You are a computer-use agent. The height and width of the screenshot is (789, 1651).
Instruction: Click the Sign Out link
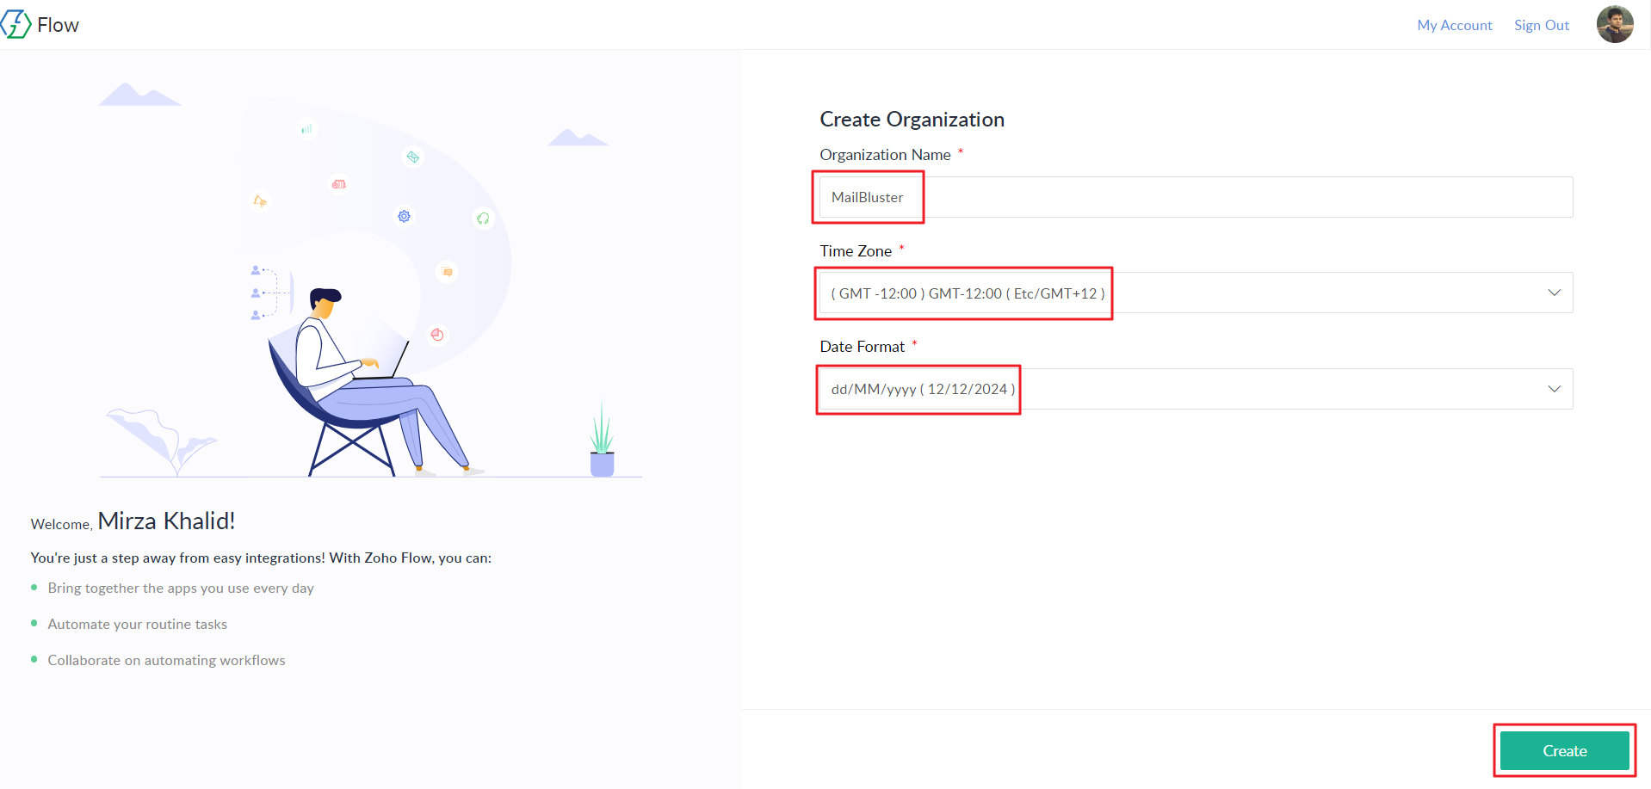1541,25
